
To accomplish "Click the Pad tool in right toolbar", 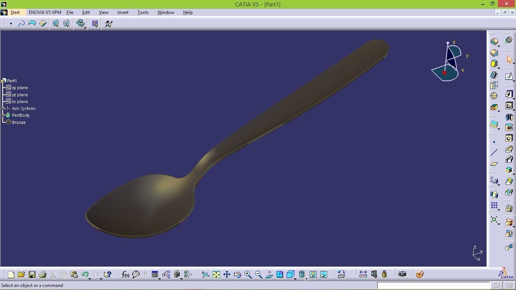I will click(x=509, y=95).
